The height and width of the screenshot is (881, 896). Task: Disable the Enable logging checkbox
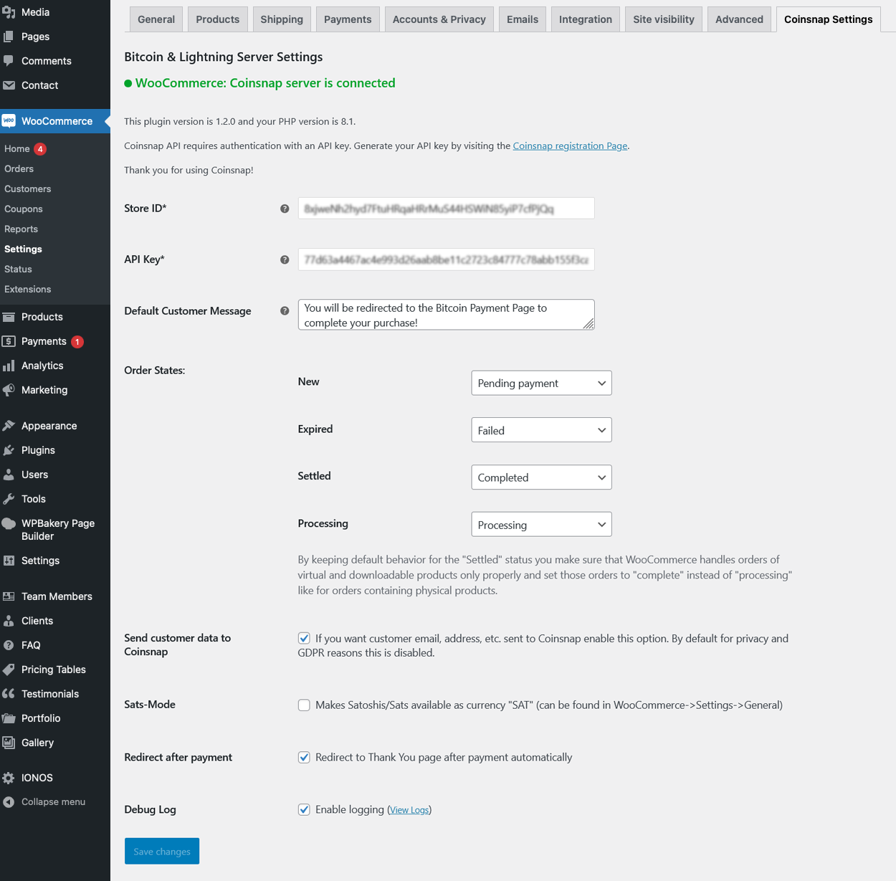(304, 810)
